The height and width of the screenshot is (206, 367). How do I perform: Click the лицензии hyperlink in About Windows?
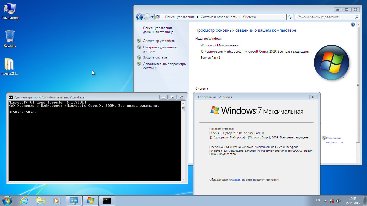pos(235,180)
